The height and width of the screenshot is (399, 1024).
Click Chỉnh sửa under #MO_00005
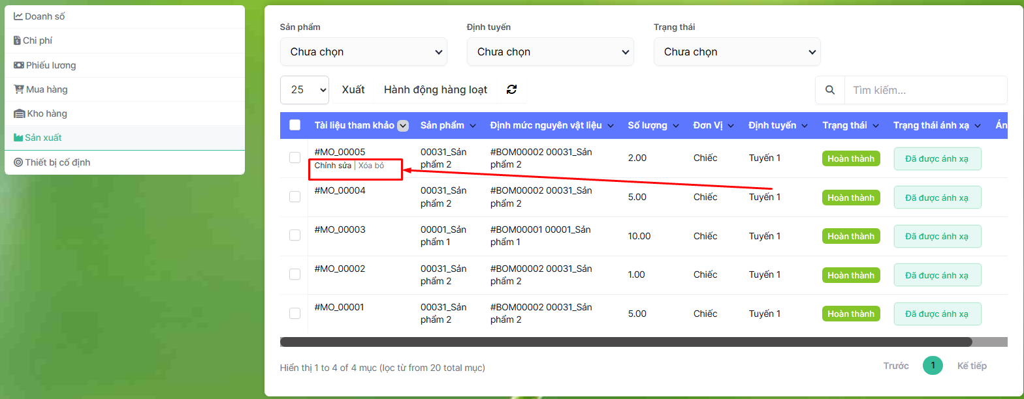332,166
